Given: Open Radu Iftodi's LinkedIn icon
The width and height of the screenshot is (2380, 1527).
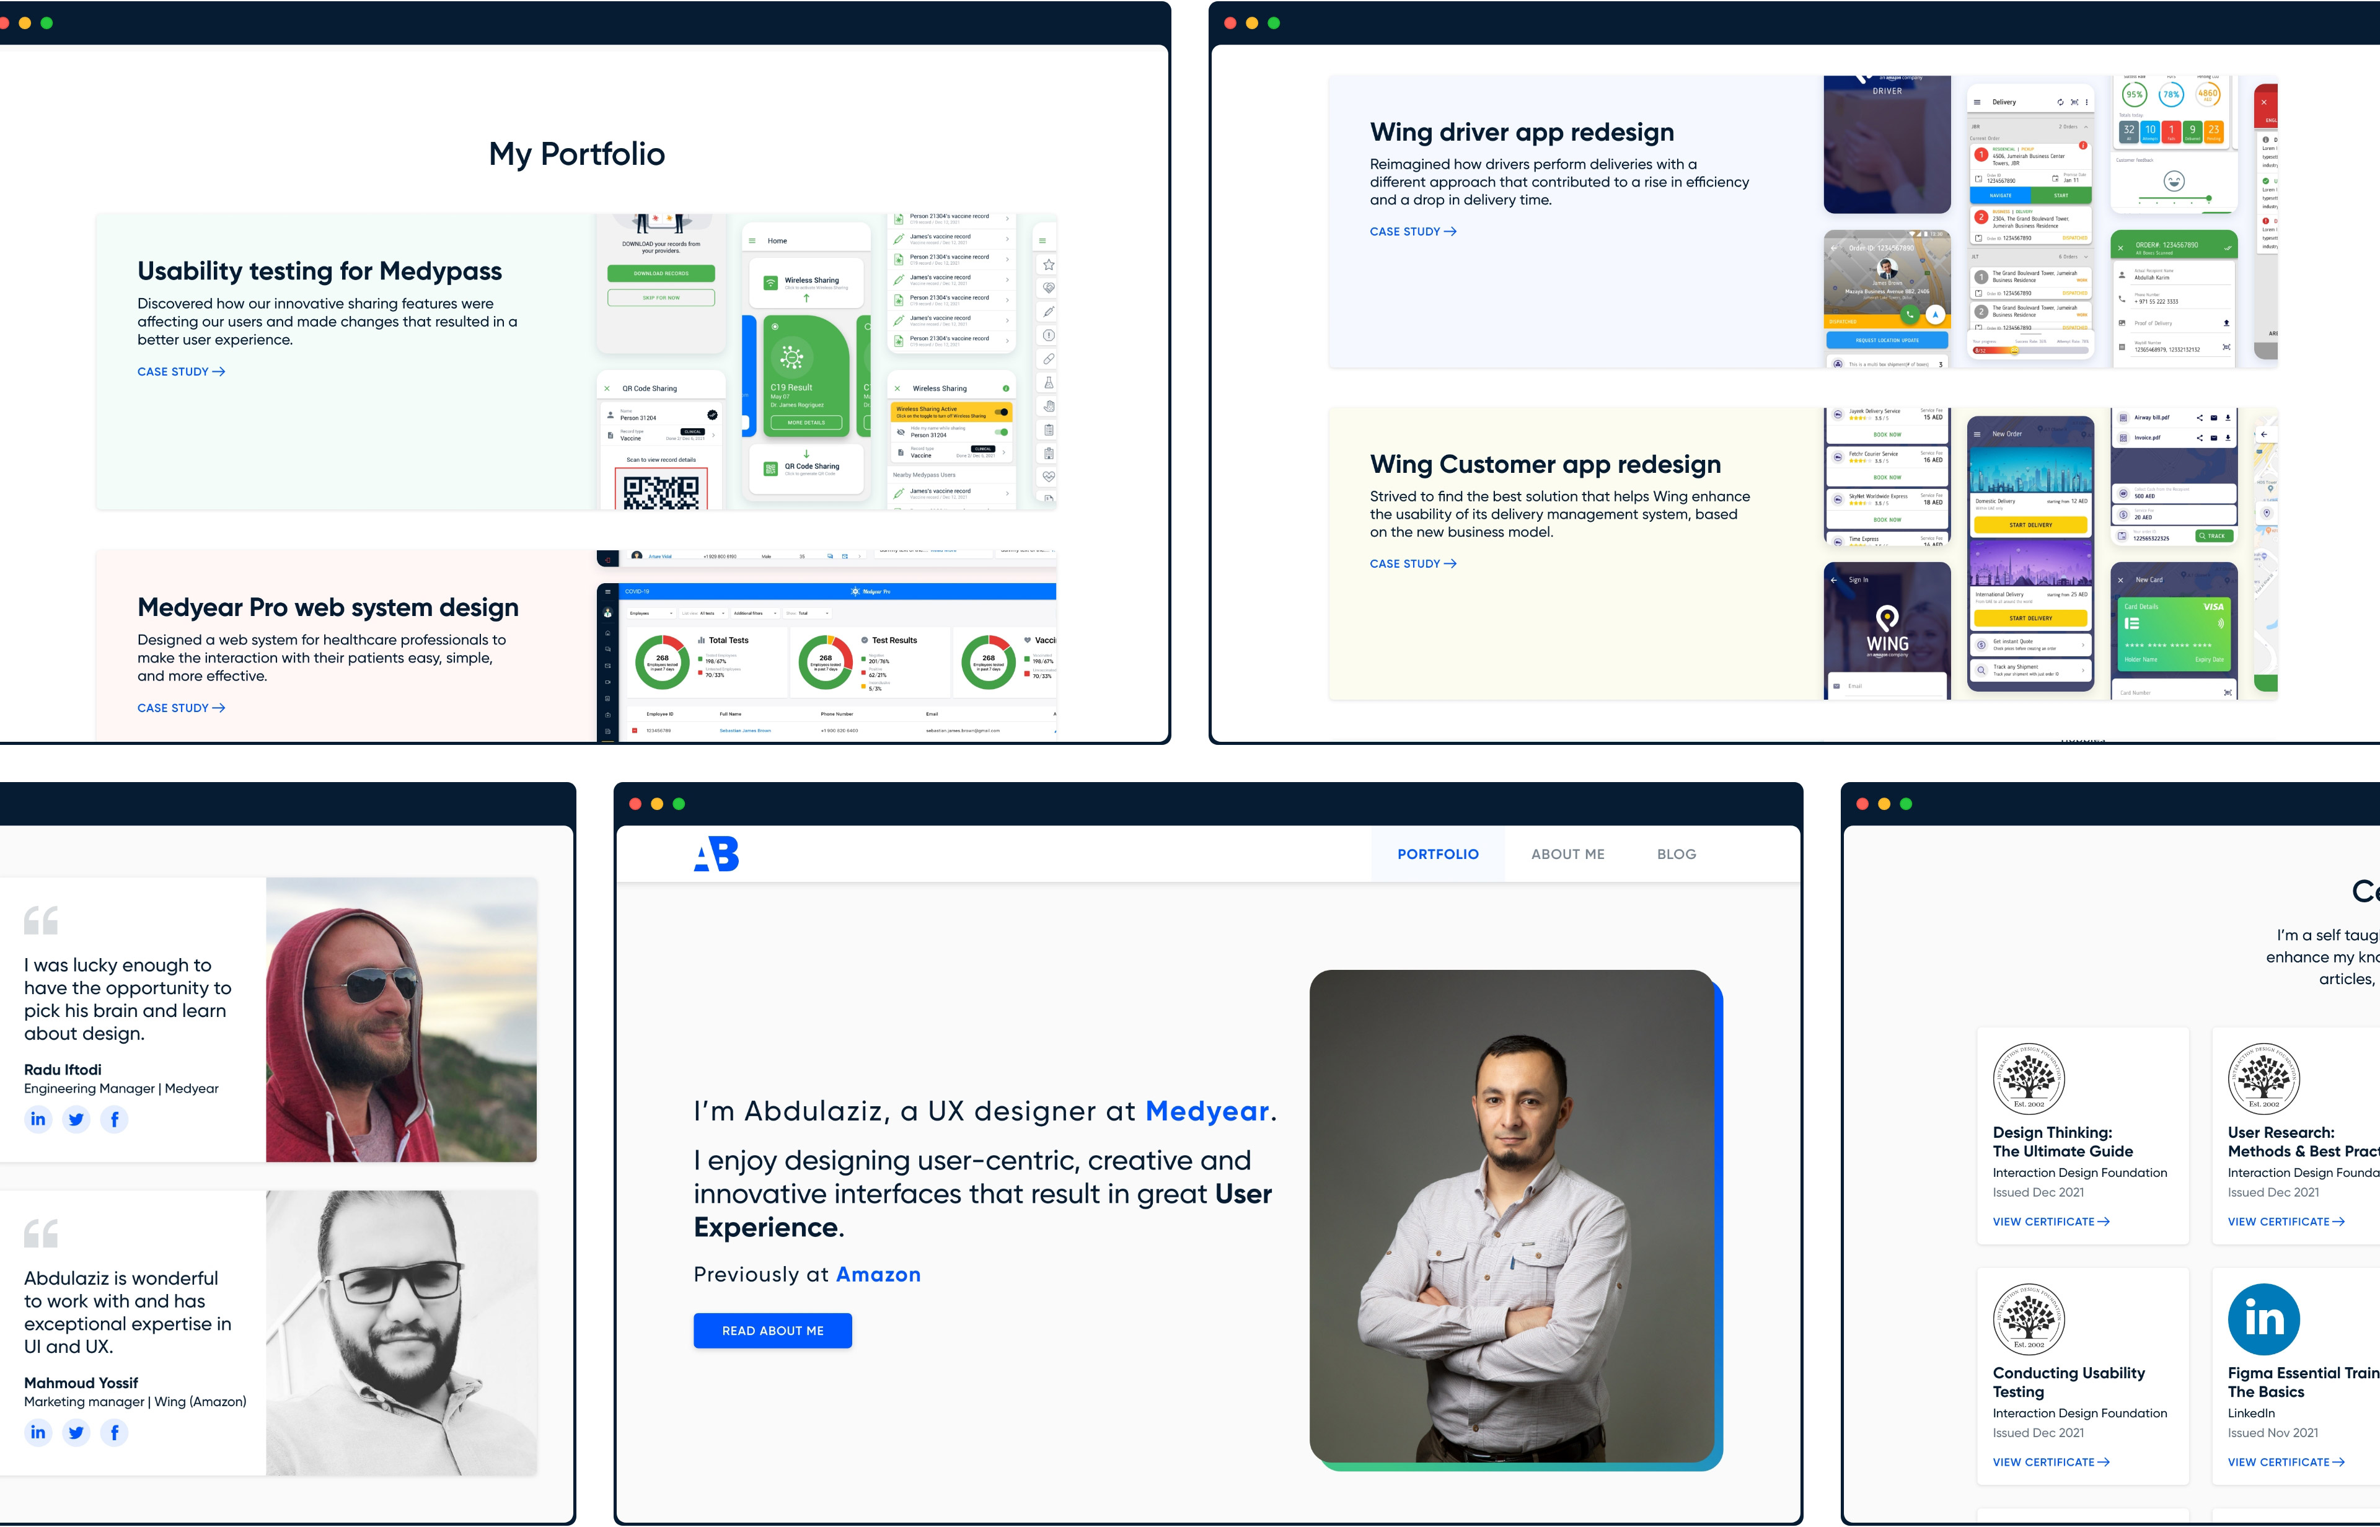Looking at the screenshot, I should pos(38,1119).
